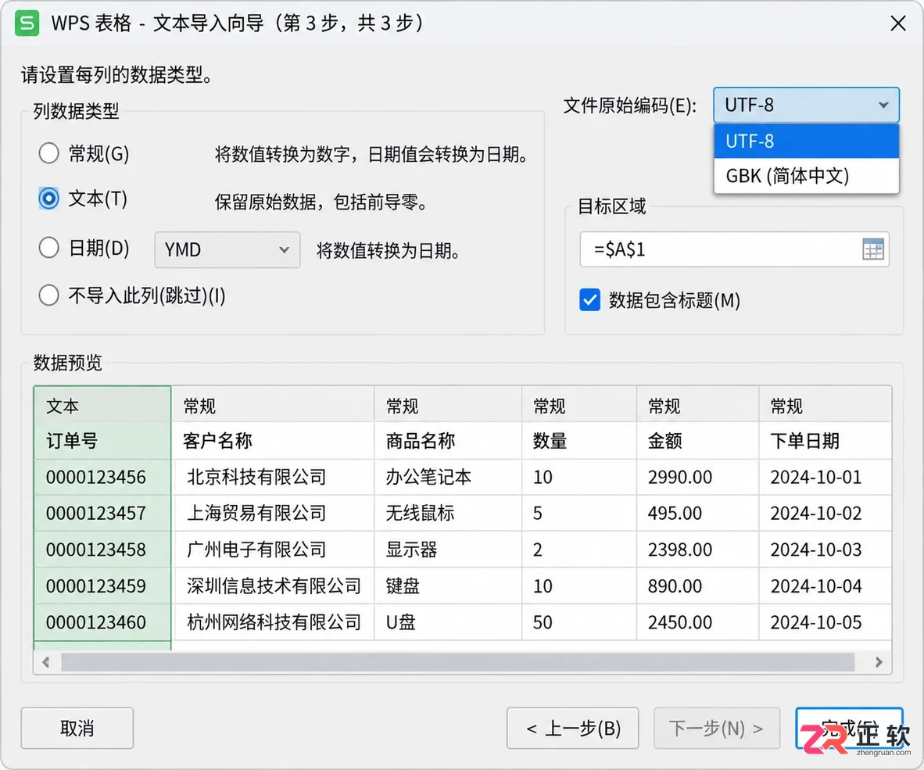
Task: Pick GBK (简体中文) from the encoding list
Action: pos(806,176)
